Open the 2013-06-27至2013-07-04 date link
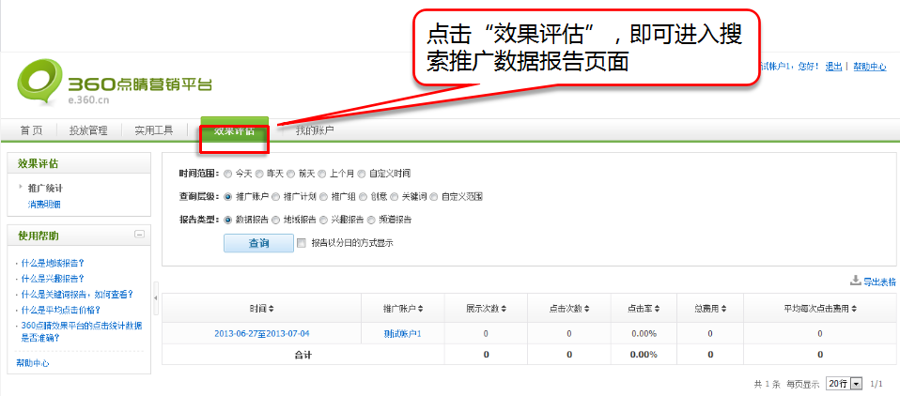 [x=261, y=333]
